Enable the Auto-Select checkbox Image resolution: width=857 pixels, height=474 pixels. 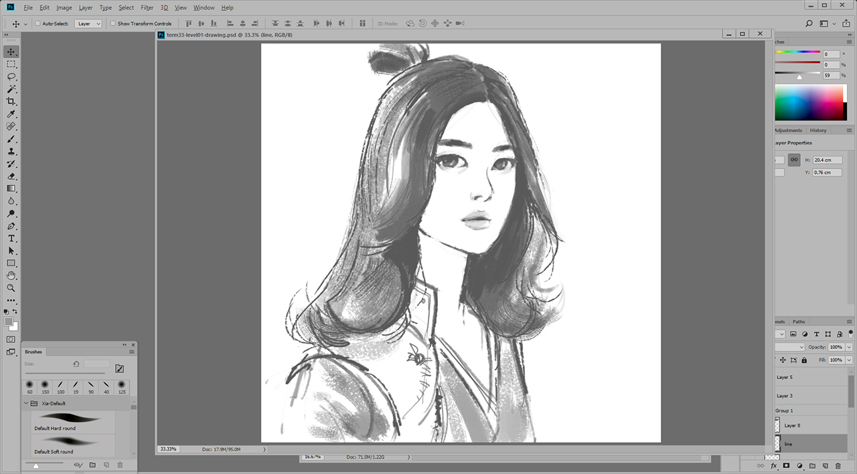(37, 23)
